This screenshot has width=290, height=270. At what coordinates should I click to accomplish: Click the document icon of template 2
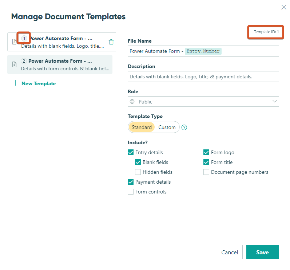click(x=14, y=64)
